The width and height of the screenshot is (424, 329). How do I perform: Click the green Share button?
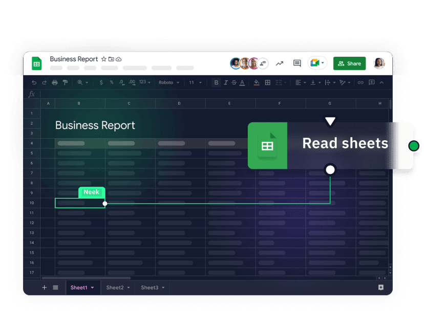[x=349, y=63]
